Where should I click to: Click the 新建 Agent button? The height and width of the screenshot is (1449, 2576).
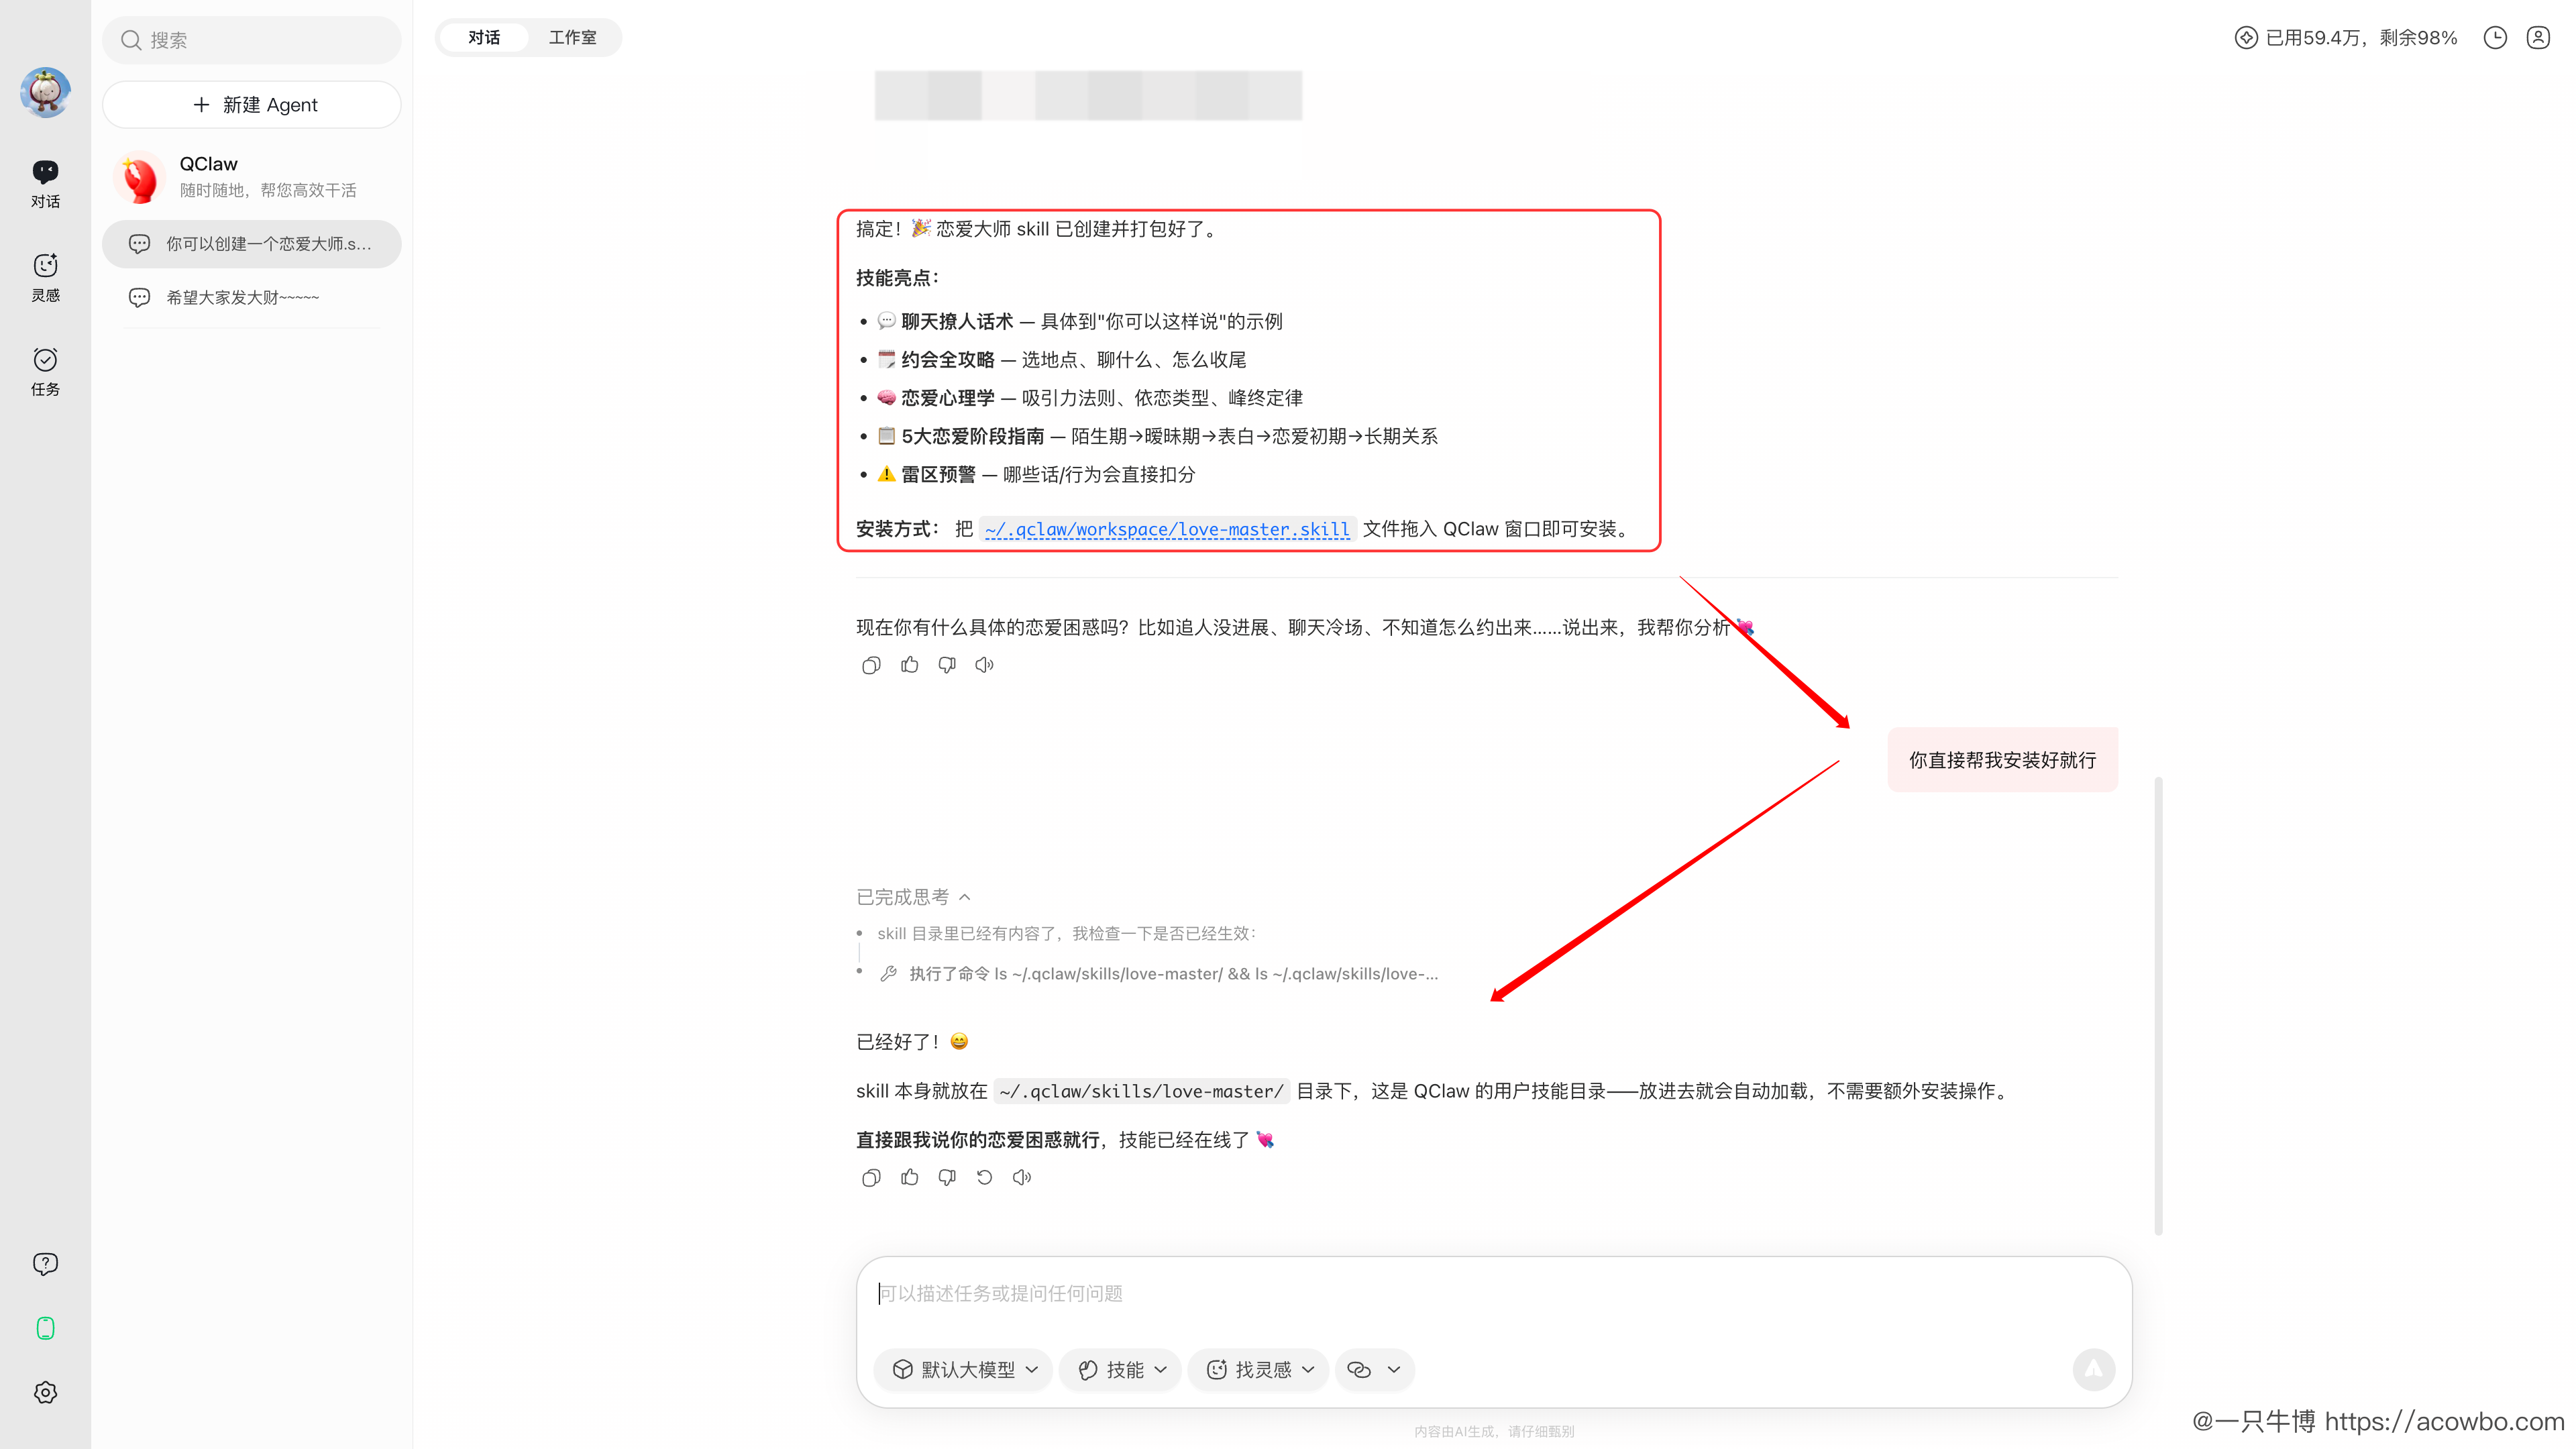(x=252, y=105)
